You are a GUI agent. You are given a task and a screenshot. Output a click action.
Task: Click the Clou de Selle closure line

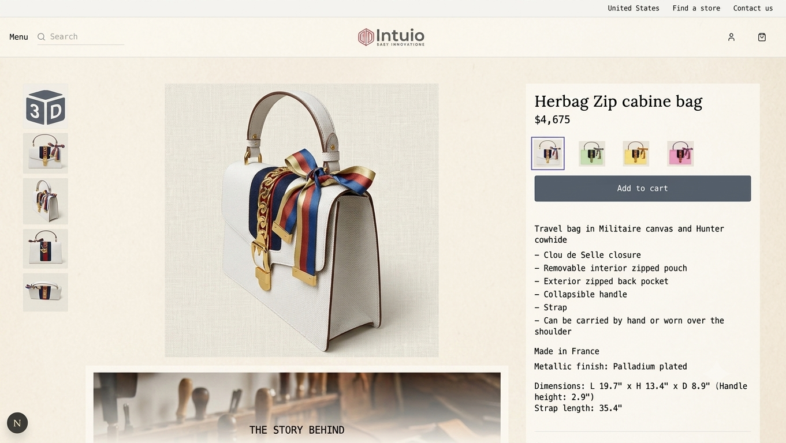[588, 255]
